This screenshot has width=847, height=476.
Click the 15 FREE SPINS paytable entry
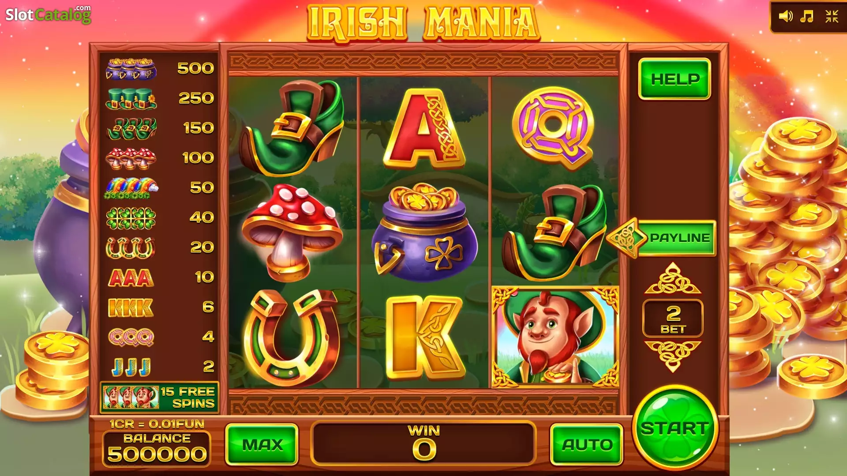160,398
